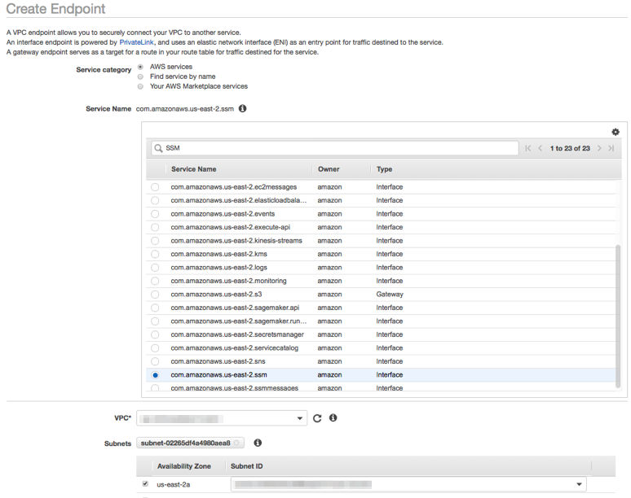Select the sagemaker.runtime service radio
631x498 pixels.
155,321
